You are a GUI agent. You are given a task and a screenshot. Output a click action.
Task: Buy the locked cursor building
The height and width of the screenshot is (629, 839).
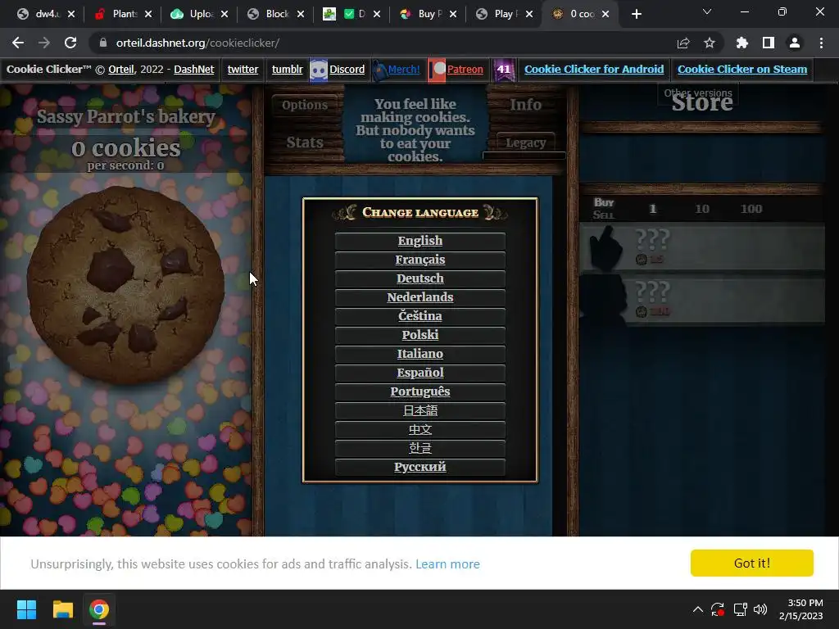pos(701,247)
